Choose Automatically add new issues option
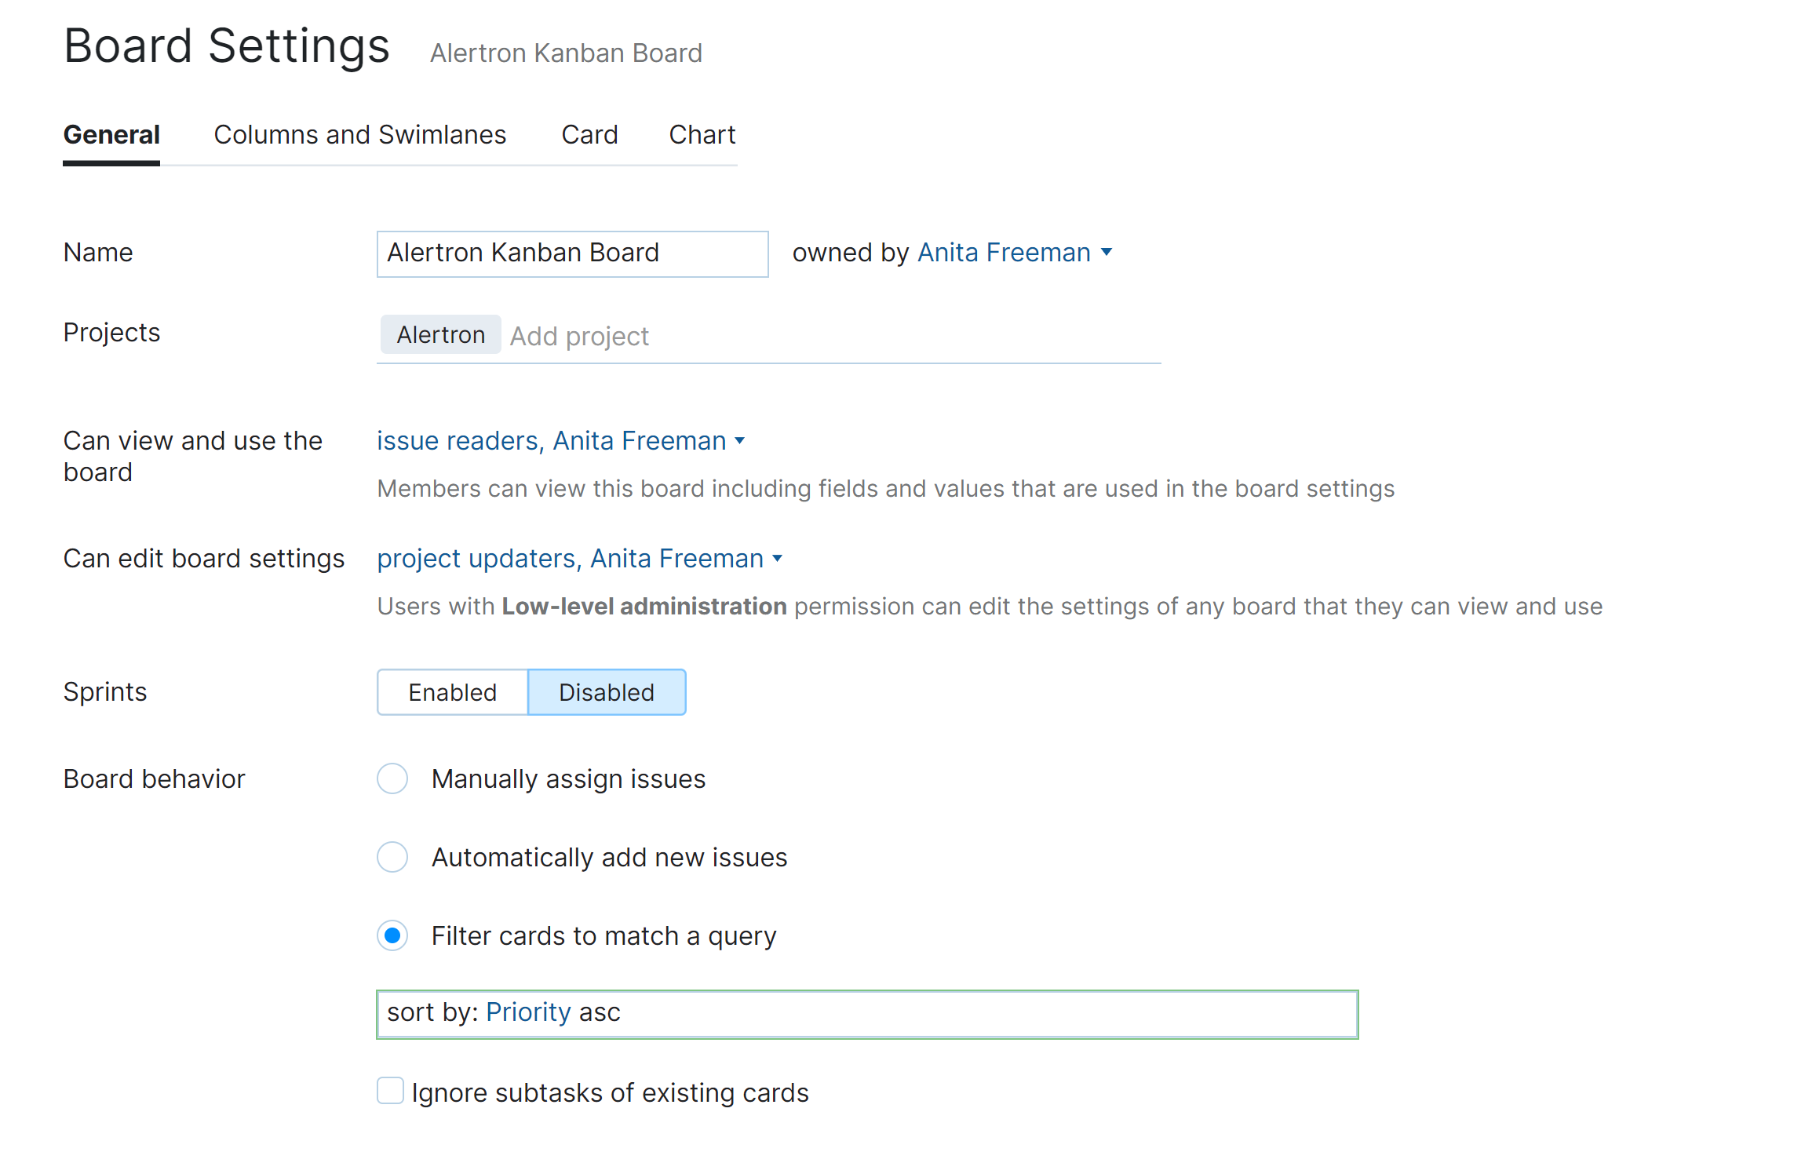The width and height of the screenshot is (1794, 1152). pyautogui.click(x=392, y=858)
